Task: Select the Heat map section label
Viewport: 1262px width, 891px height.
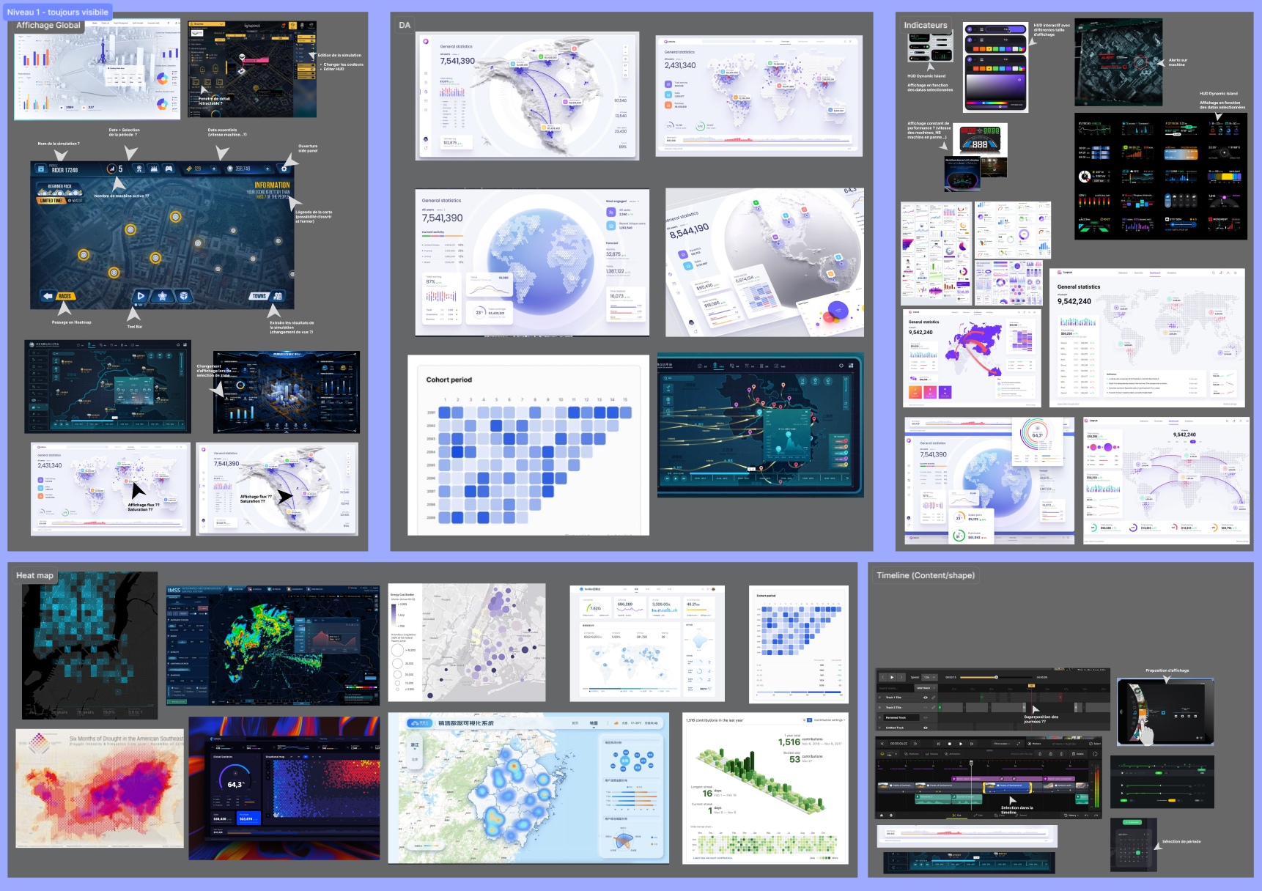Action: (35, 575)
